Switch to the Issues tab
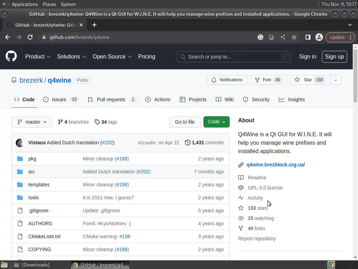 [x=61, y=99]
